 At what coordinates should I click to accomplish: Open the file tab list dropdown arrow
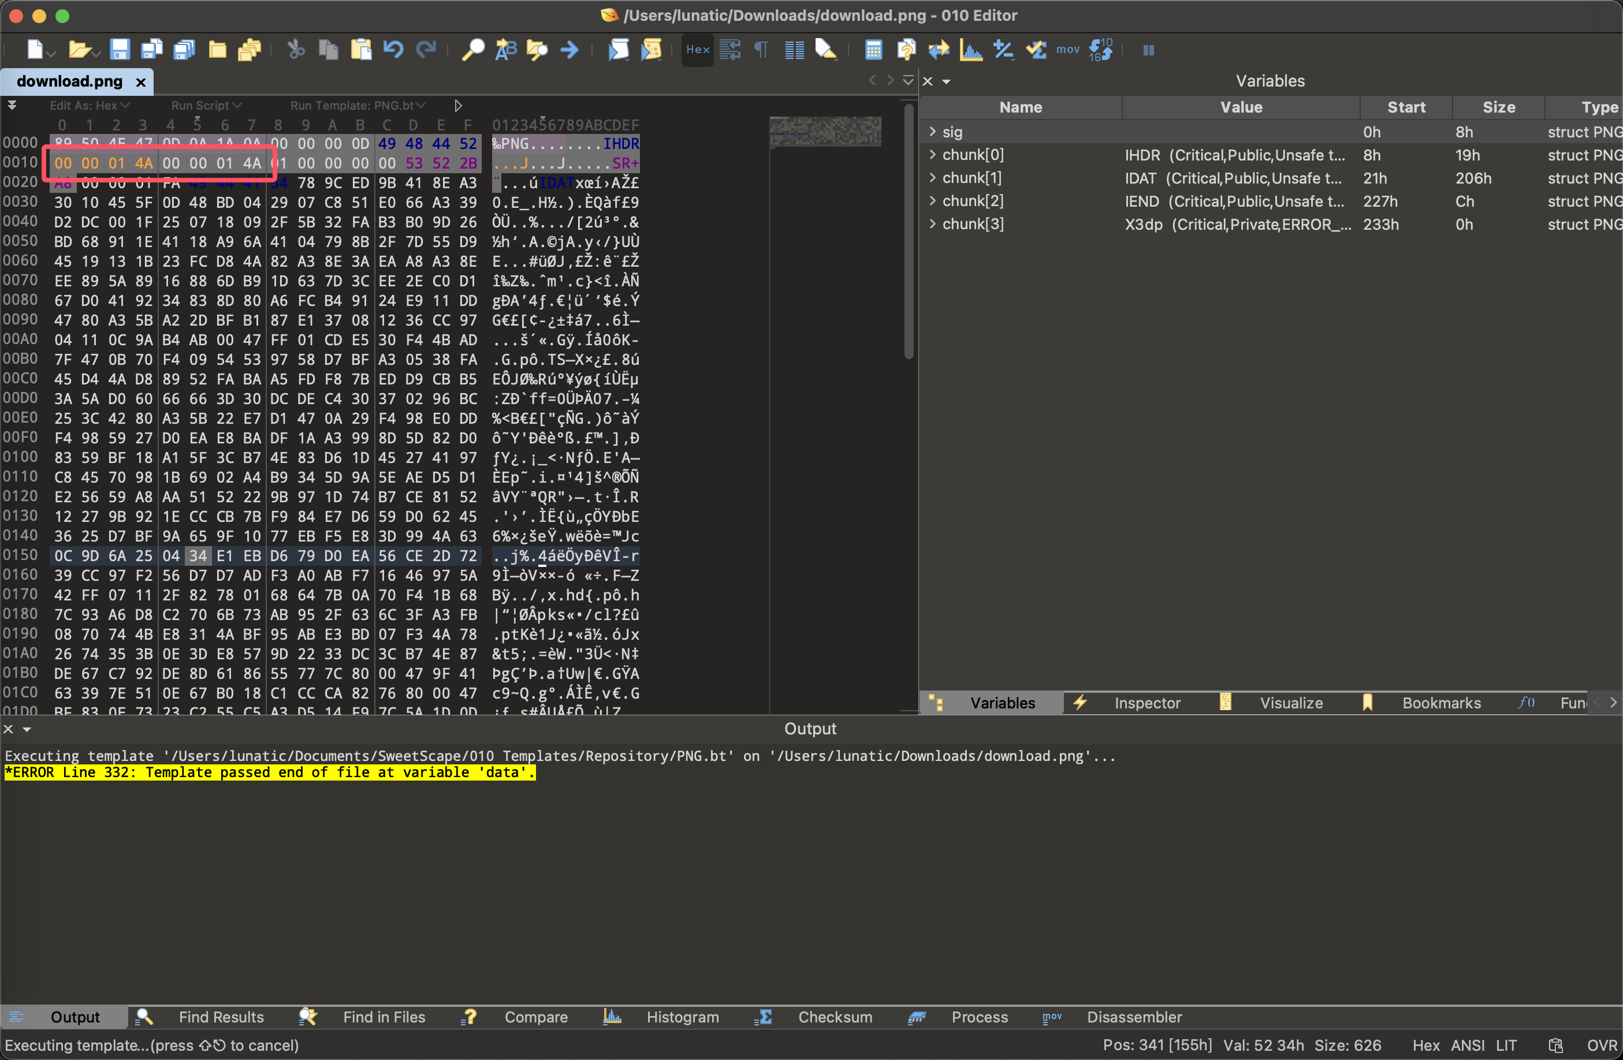click(907, 80)
